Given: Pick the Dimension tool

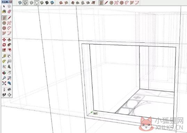Looking at the screenshot, I should click(x=9, y=56).
